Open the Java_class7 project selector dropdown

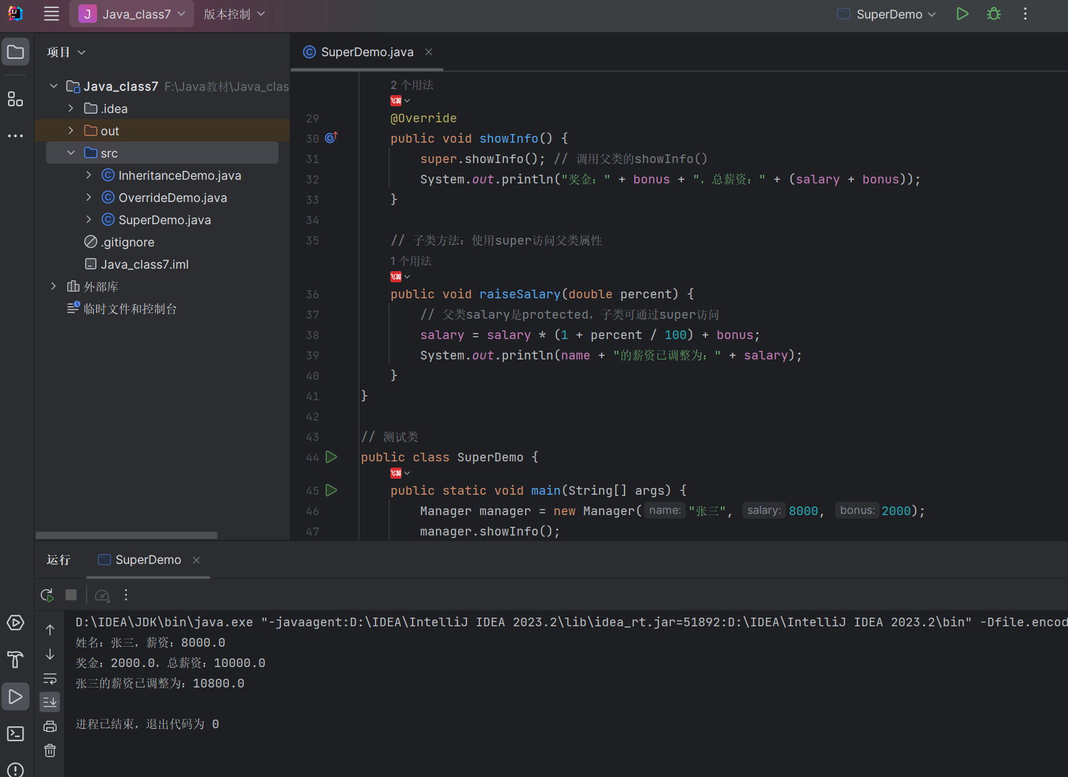tap(132, 14)
